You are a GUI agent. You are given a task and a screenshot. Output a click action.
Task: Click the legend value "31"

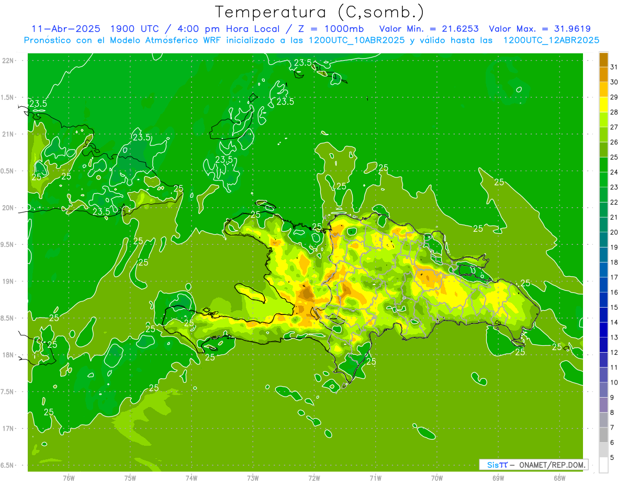614,67
